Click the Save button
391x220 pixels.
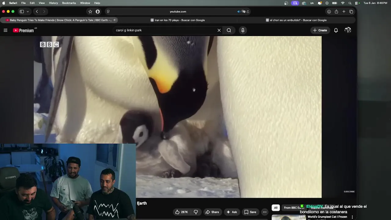click(250, 212)
